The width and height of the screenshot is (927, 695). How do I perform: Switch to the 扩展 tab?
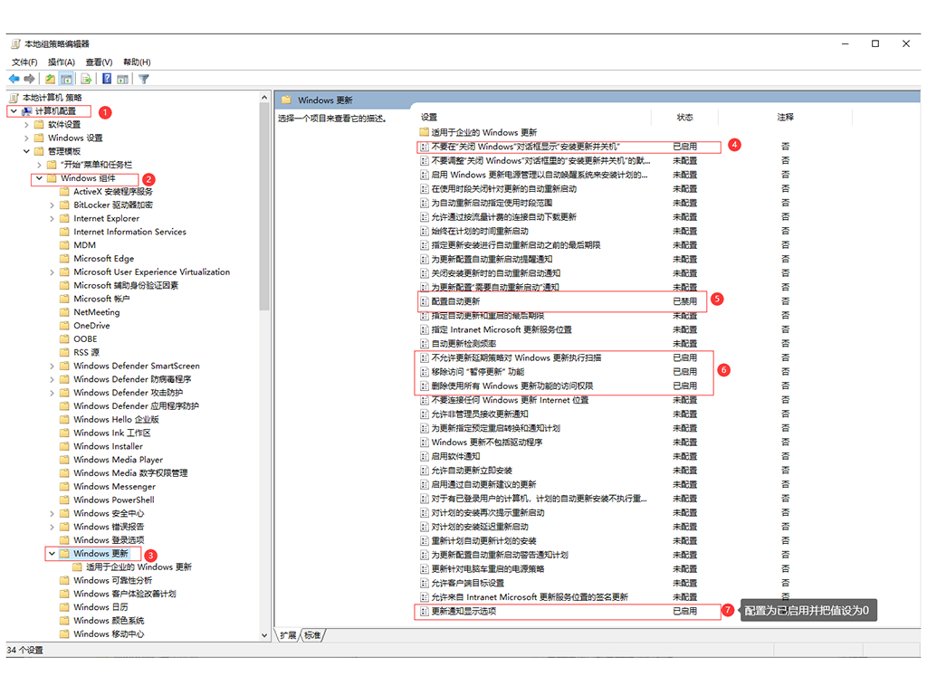(288, 635)
